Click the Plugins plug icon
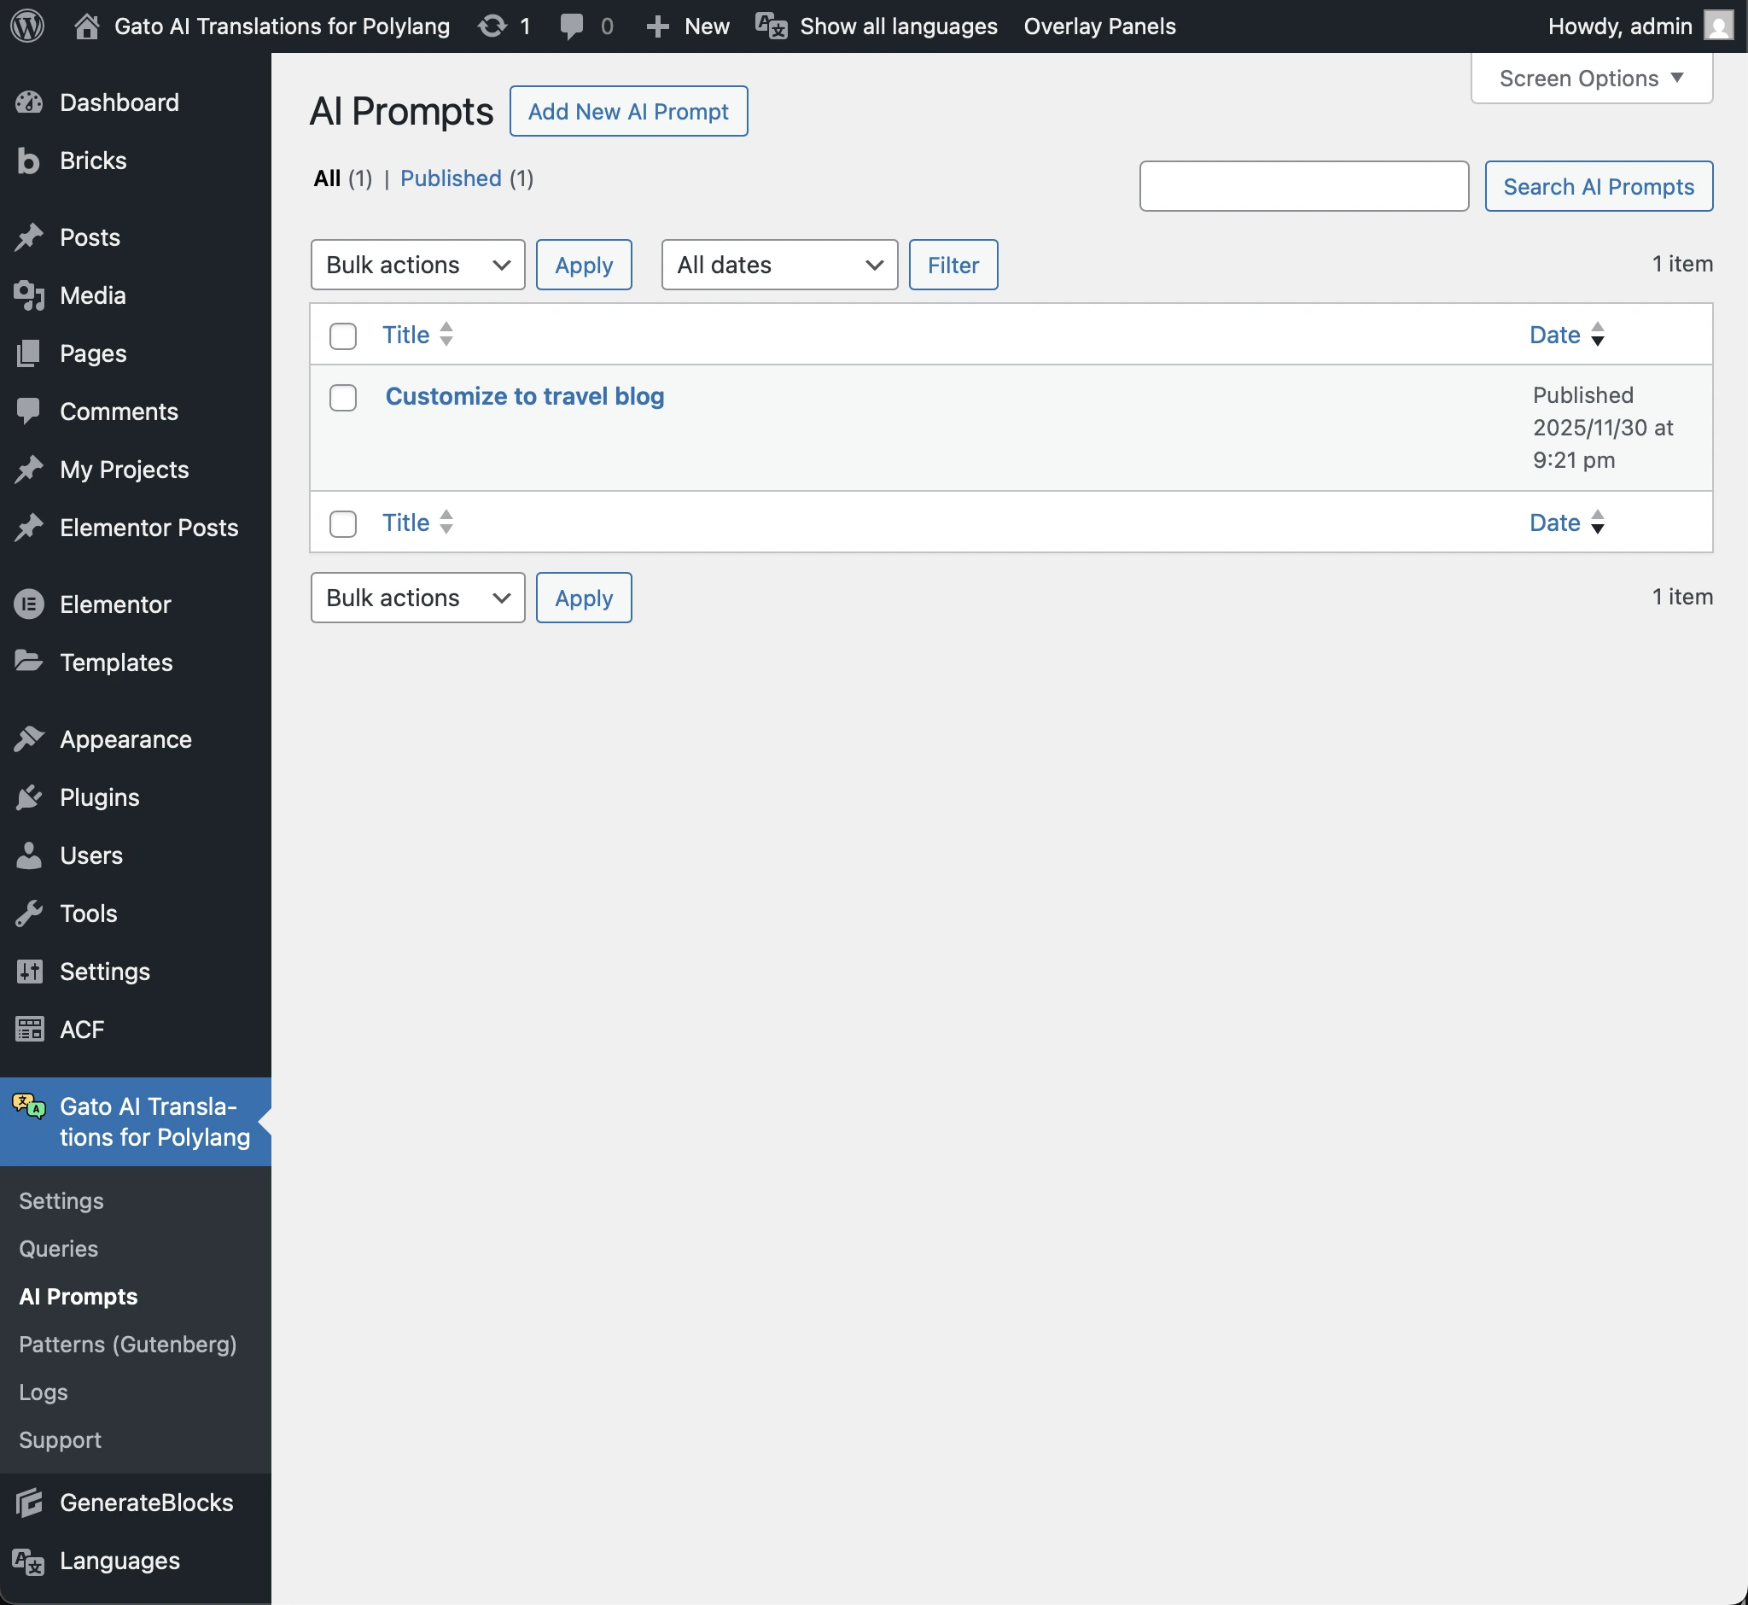The height and width of the screenshot is (1605, 1748). pos(29,797)
